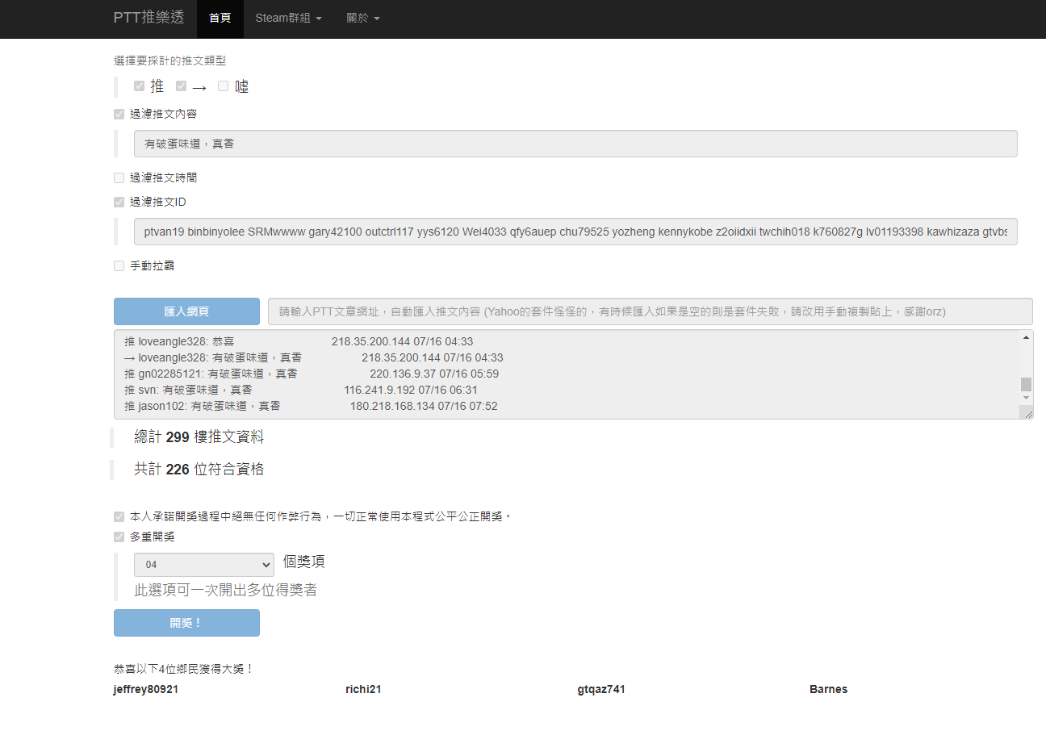Click the 總計 299 樓推文資料 text
This screenshot has height=731, width=1050.
pos(199,437)
